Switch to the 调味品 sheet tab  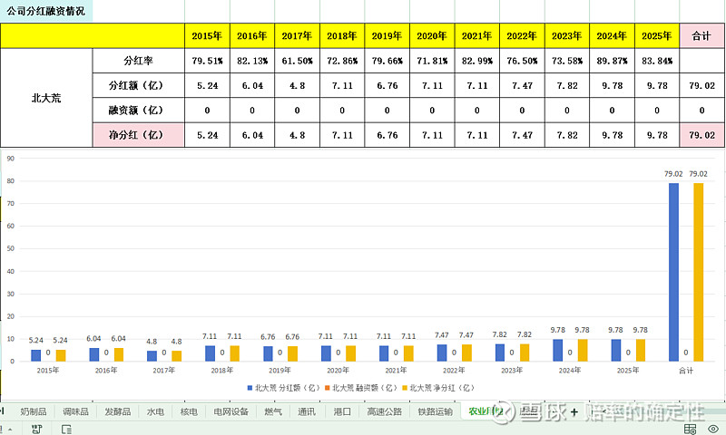tap(75, 411)
